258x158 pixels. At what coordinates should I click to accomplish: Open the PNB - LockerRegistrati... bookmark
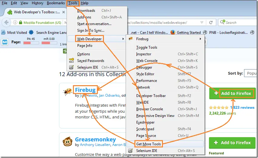pos(225,33)
